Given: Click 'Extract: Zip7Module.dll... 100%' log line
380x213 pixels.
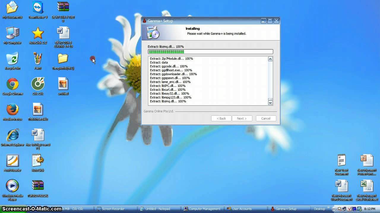Looking at the screenshot, I should click(x=171, y=59).
